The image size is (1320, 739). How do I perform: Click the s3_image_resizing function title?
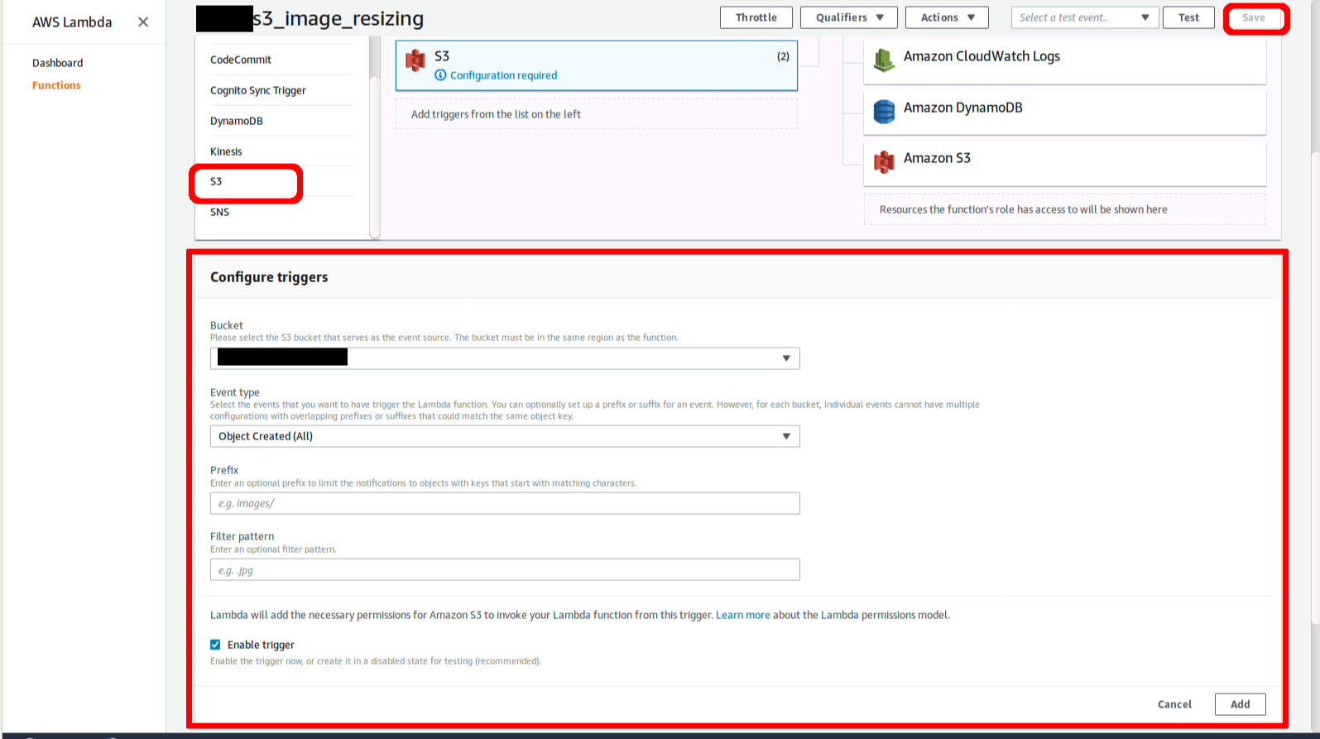[x=338, y=18]
